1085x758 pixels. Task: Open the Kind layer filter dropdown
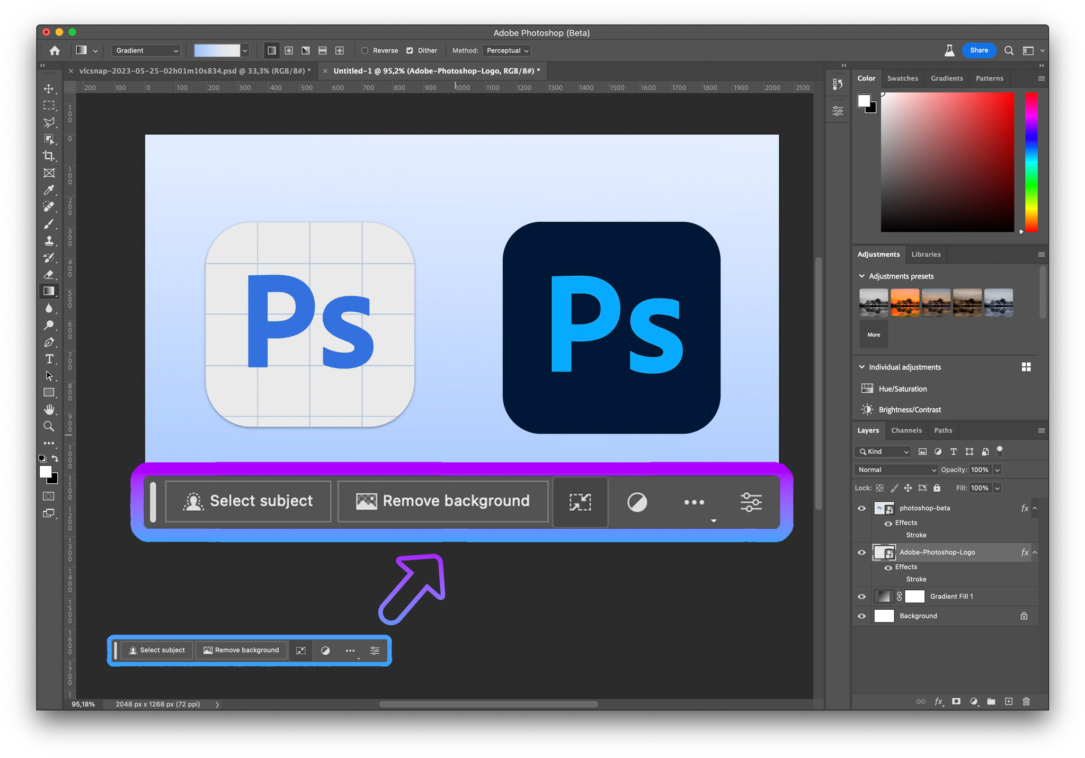(x=883, y=452)
